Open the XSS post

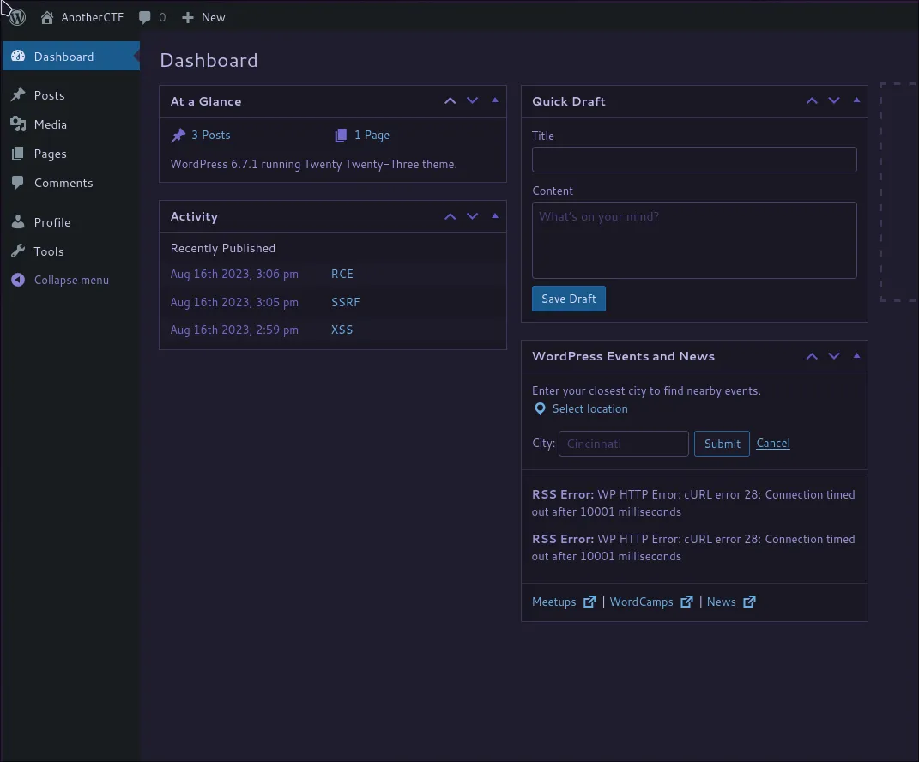[x=342, y=330]
